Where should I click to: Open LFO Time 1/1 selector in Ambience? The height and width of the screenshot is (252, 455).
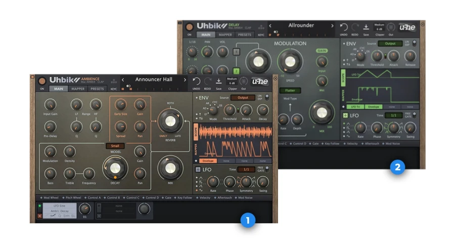246,169
